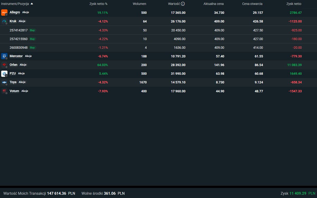
Task: Click the Akcje tag next to Allegro
Action: click(26, 12)
